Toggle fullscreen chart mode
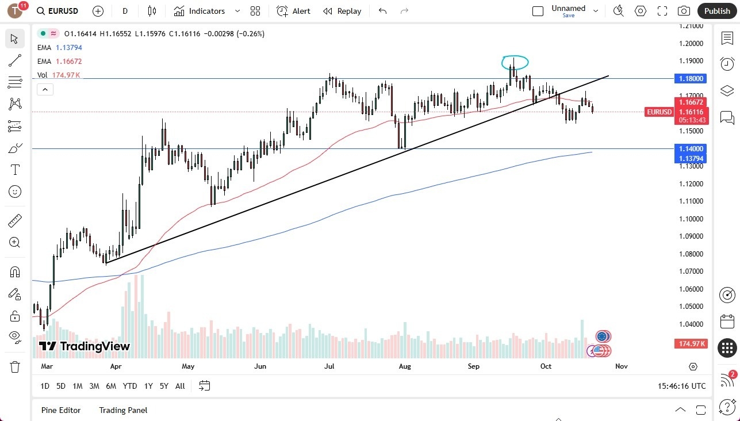The image size is (740, 421). pos(662,10)
